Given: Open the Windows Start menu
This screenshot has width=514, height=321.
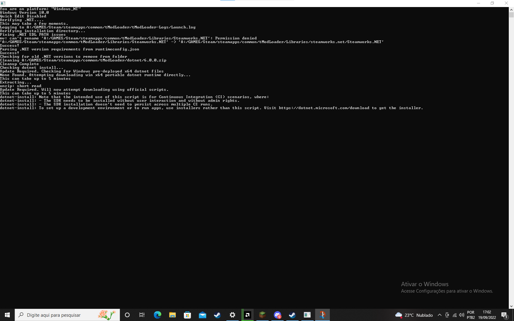Looking at the screenshot, I should coord(7,315).
